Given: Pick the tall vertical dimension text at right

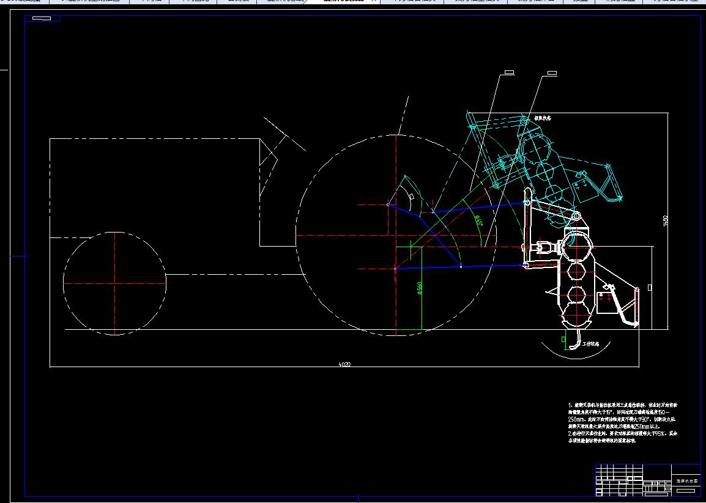Looking at the screenshot, I should coord(666,220).
